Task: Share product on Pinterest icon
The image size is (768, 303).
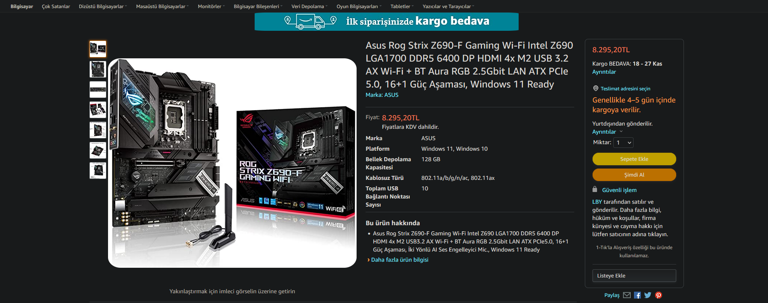Action: click(658, 295)
